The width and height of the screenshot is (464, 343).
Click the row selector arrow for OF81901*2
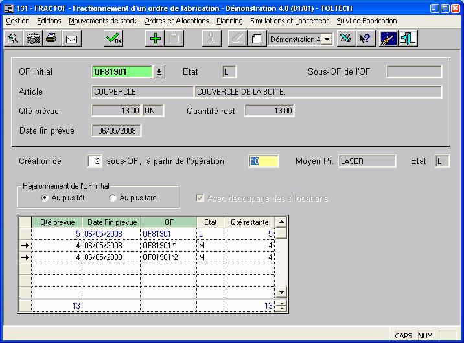click(25, 257)
